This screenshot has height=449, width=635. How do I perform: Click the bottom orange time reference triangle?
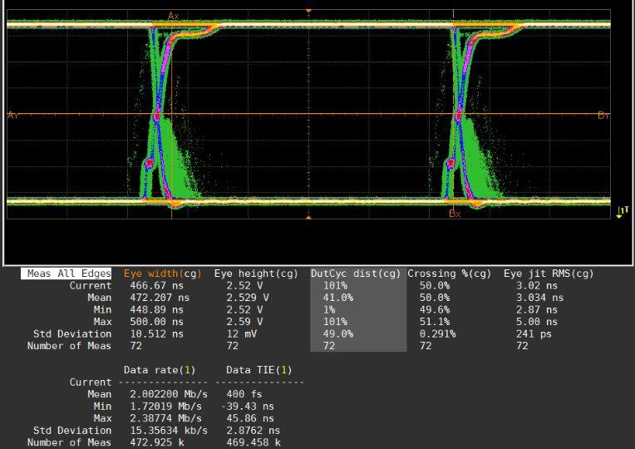coord(308,217)
